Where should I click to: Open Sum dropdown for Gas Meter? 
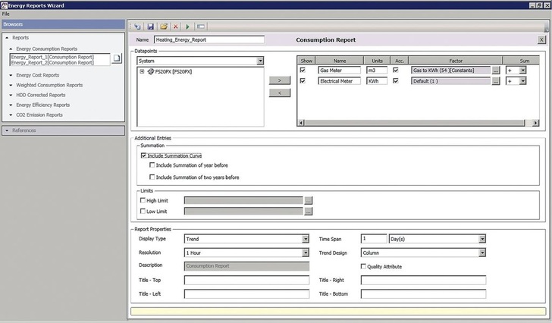tap(522, 71)
